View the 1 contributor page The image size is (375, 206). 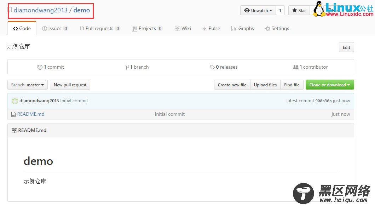(310, 67)
